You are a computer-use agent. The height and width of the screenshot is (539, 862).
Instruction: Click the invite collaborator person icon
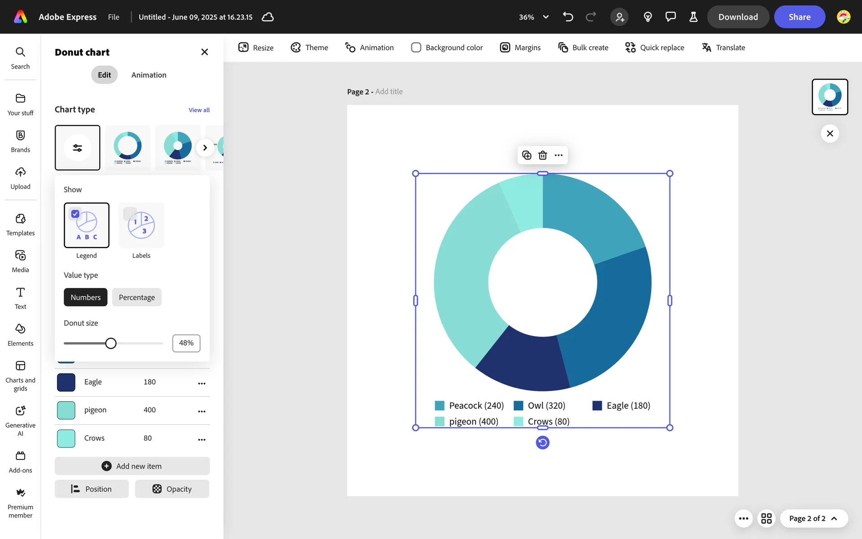click(x=620, y=17)
